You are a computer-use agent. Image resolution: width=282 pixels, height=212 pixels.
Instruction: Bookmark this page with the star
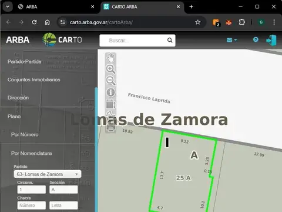click(x=197, y=22)
